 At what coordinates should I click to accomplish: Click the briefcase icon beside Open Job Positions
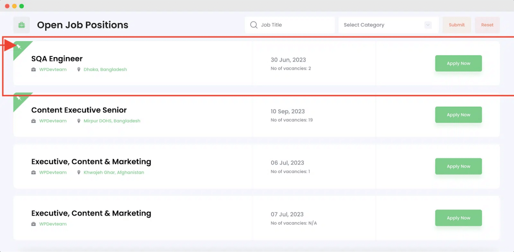click(x=21, y=25)
